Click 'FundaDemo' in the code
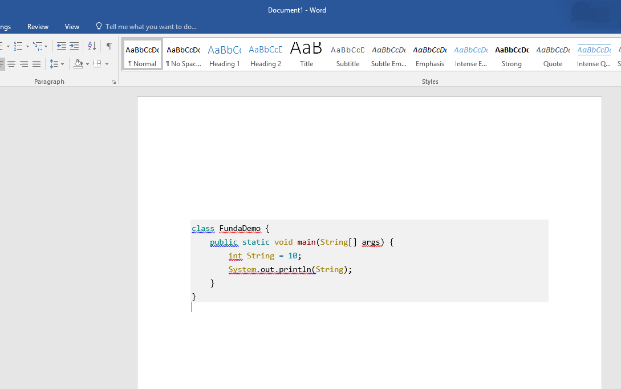 (x=240, y=229)
